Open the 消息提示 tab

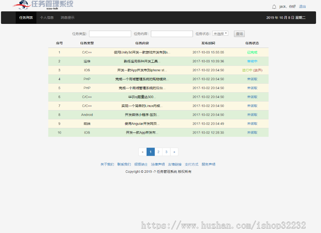[x=67, y=17]
